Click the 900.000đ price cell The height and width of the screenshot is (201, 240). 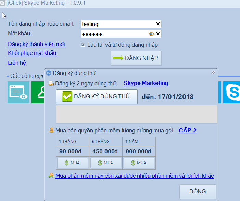tap(139, 151)
